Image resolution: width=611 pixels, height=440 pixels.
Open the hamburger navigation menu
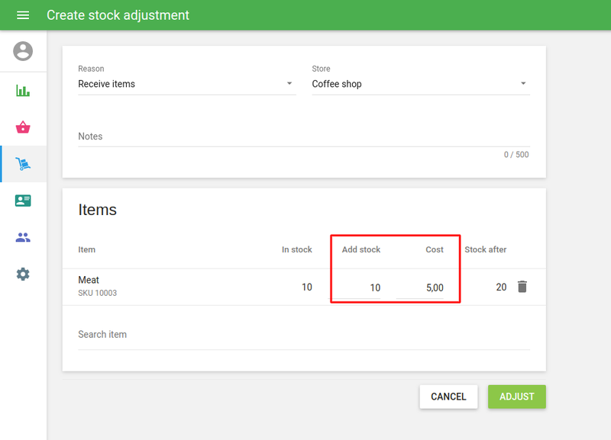click(23, 15)
